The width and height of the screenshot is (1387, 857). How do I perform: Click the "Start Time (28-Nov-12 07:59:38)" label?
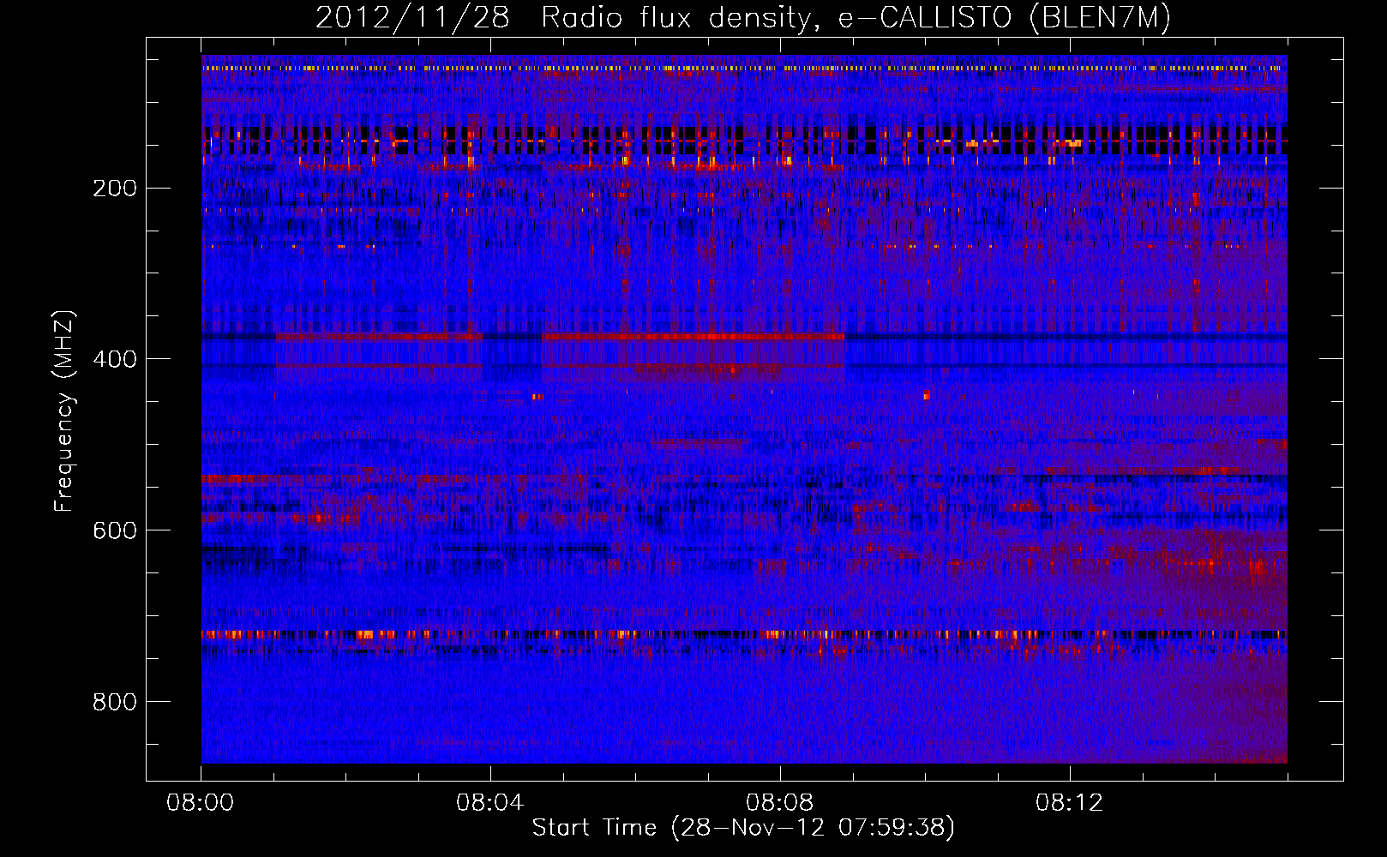pyautogui.click(x=743, y=828)
